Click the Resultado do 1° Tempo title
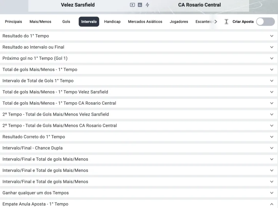The height and width of the screenshot is (208, 278). pos(26,36)
